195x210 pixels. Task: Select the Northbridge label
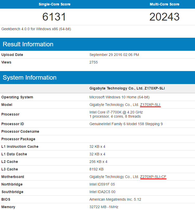(12, 184)
